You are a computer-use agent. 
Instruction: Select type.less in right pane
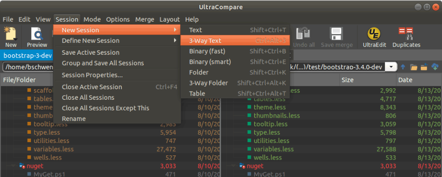[267, 132]
